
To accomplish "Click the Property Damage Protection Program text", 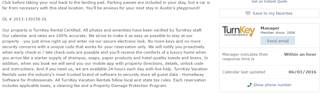I will click(130, 86).
